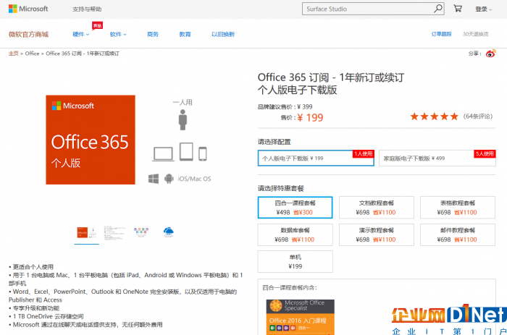Image resolution: width=507 pixels, height=335 pixels.
Task: Choose 家庭版电子下载版 ¥499 option
Action: [x=437, y=158]
